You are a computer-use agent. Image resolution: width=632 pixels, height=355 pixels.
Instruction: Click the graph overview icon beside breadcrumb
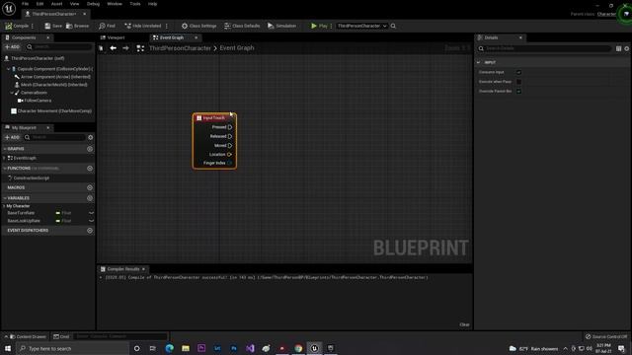[x=140, y=48]
